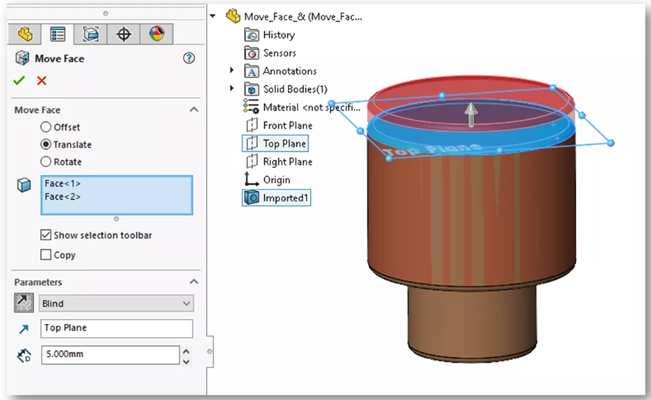Open the FeatureManager design tree tab

pyautogui.click(x=25, y=34)
